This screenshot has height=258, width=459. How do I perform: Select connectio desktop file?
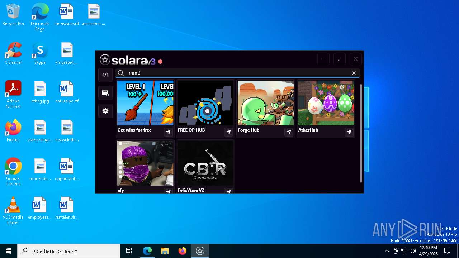pos(40,170)
